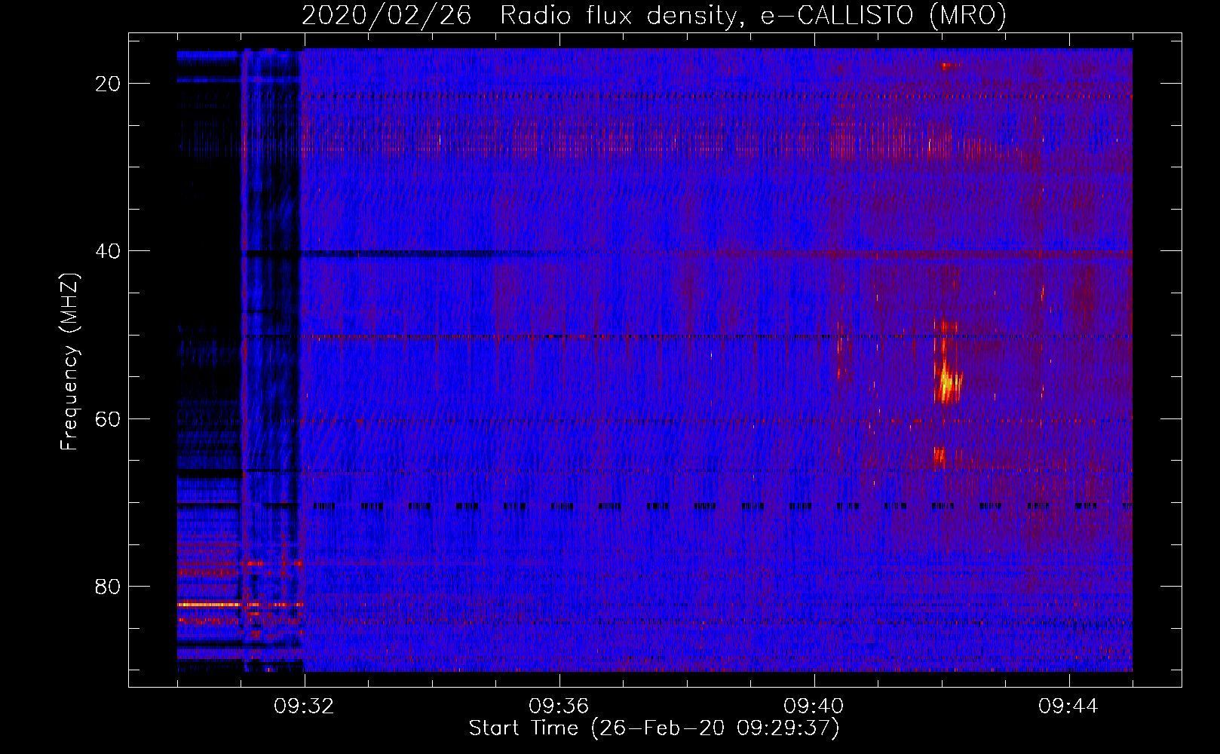Image resolution: width=1220 pixels, height=754 pixels.
Task: Click the 09:36 time tick label
Action: click(559, 706)
